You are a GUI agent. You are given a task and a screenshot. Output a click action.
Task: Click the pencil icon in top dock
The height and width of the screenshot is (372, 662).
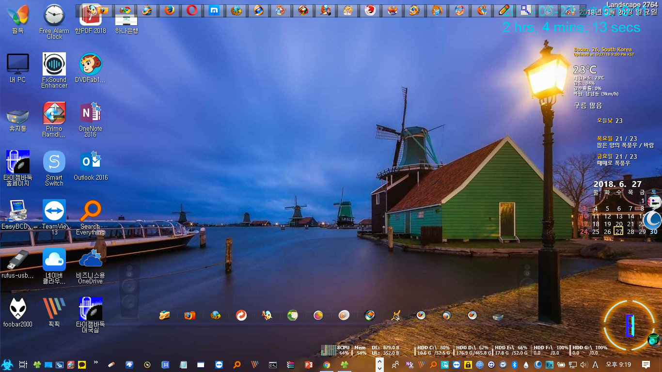pos(504,10)
